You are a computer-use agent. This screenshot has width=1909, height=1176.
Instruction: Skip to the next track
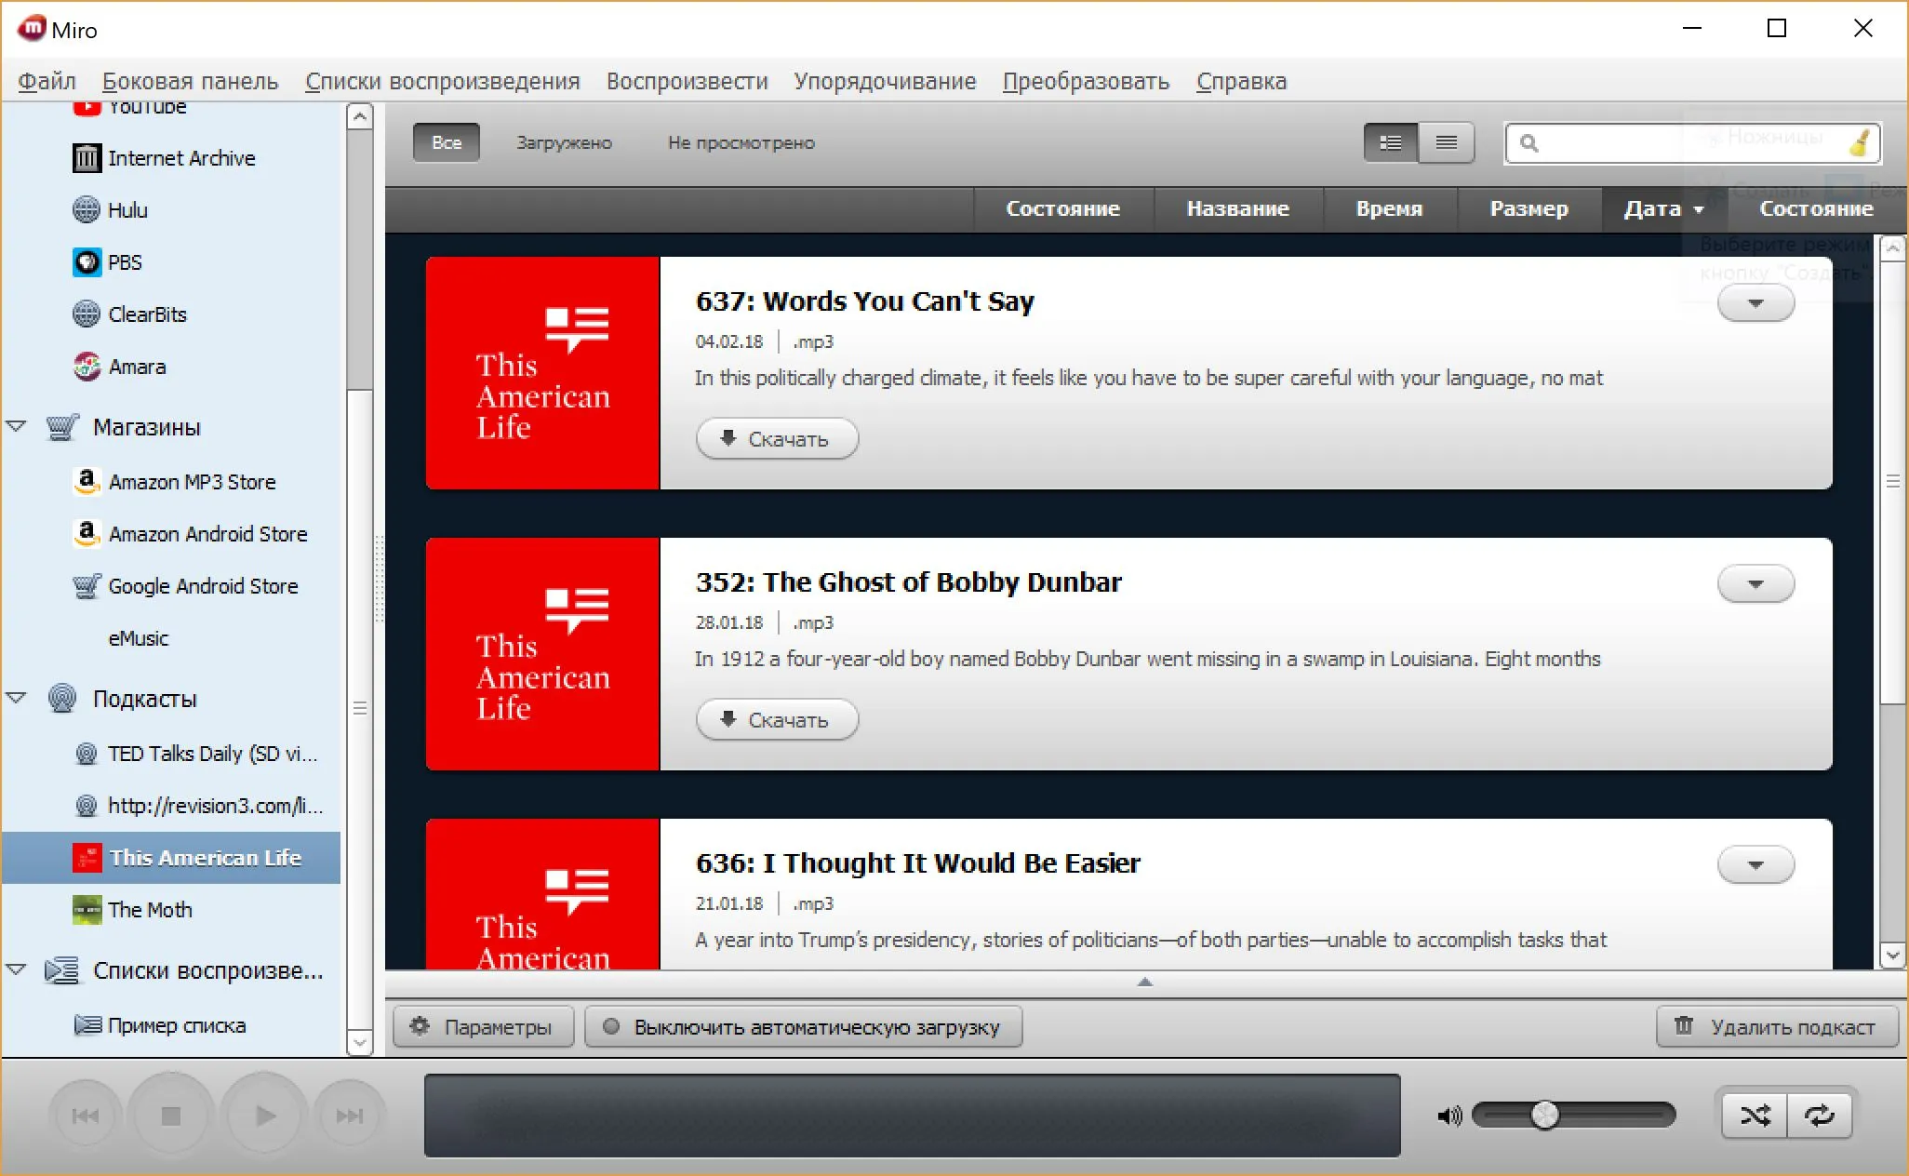(350, 1116)
